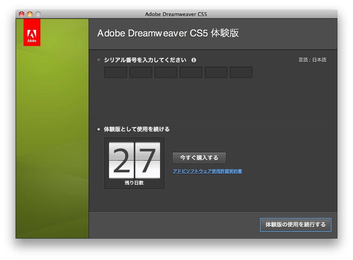
Task: Click the sixth serial number field
Action: point(241,72)
